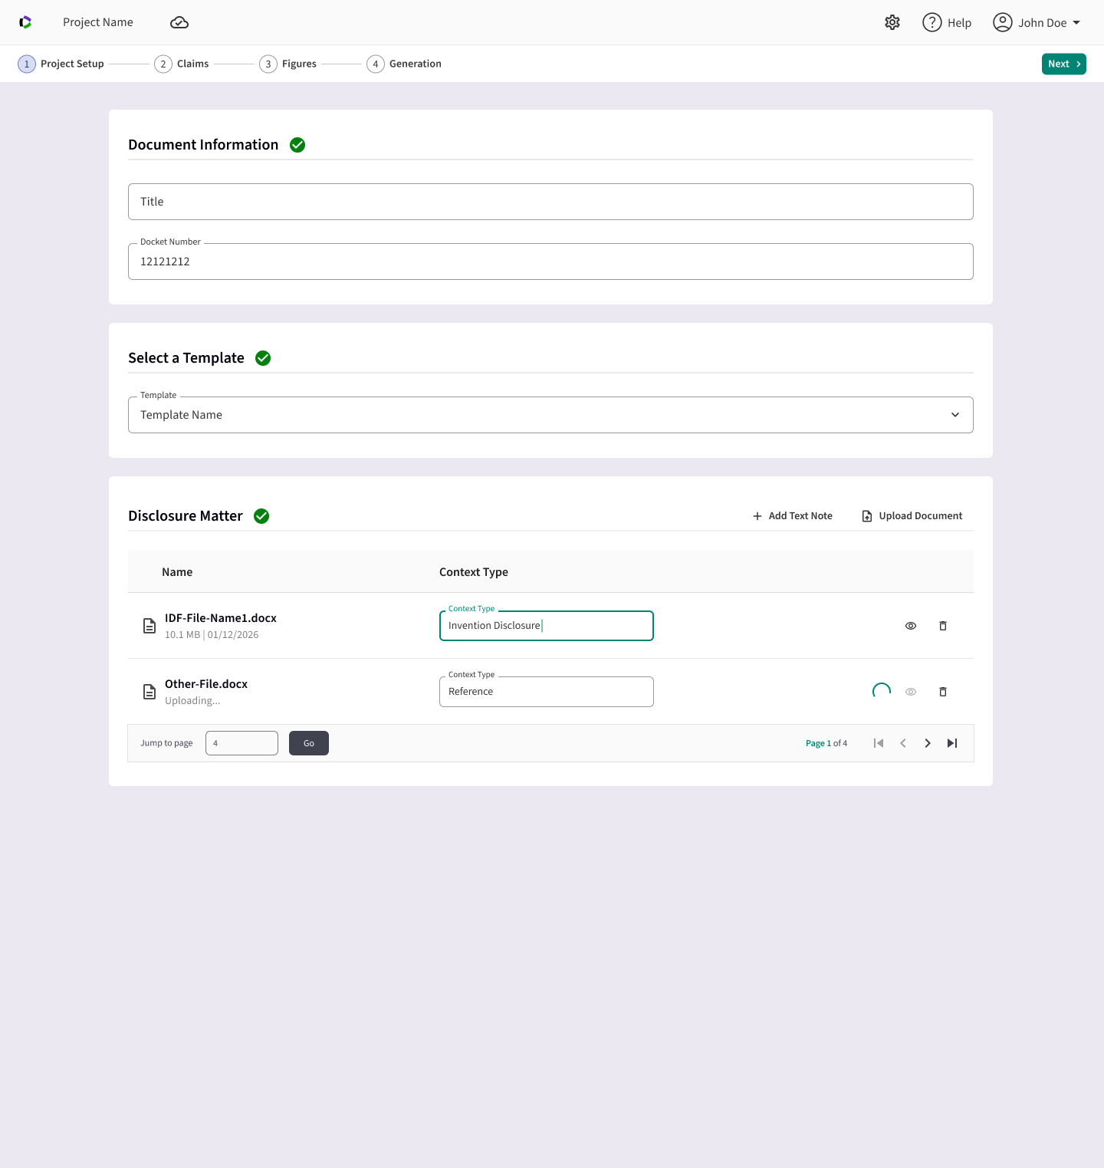The height and width of the screenshot is (1168, 1104).
Task: Go to step 3 Figures
Action: coord(288,64)
